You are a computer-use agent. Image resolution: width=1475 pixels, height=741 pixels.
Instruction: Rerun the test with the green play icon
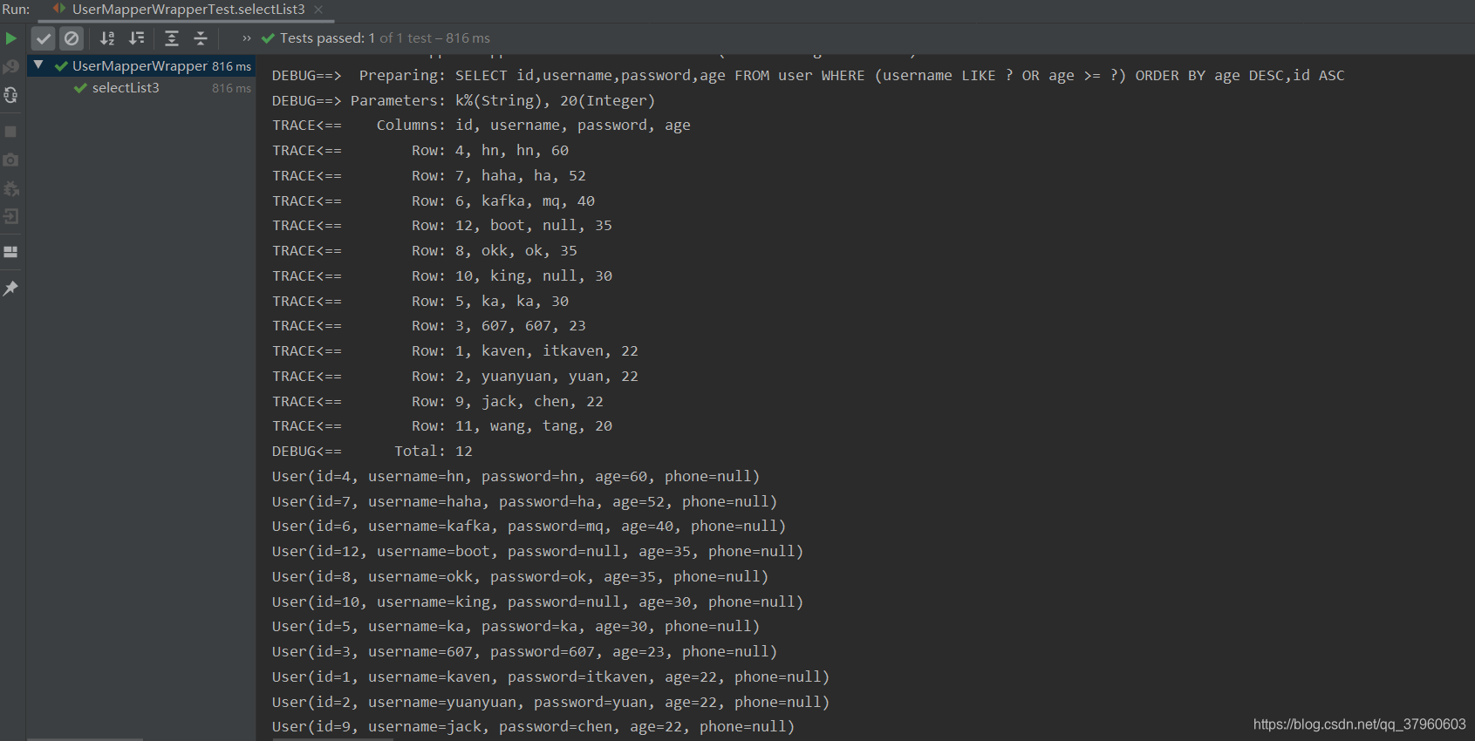tap(11, 38)
